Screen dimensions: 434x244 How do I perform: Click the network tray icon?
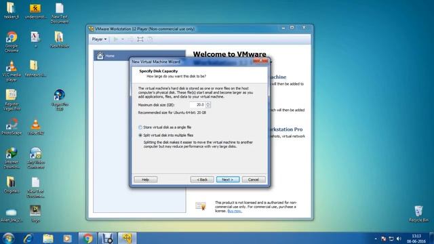point(391,238)
